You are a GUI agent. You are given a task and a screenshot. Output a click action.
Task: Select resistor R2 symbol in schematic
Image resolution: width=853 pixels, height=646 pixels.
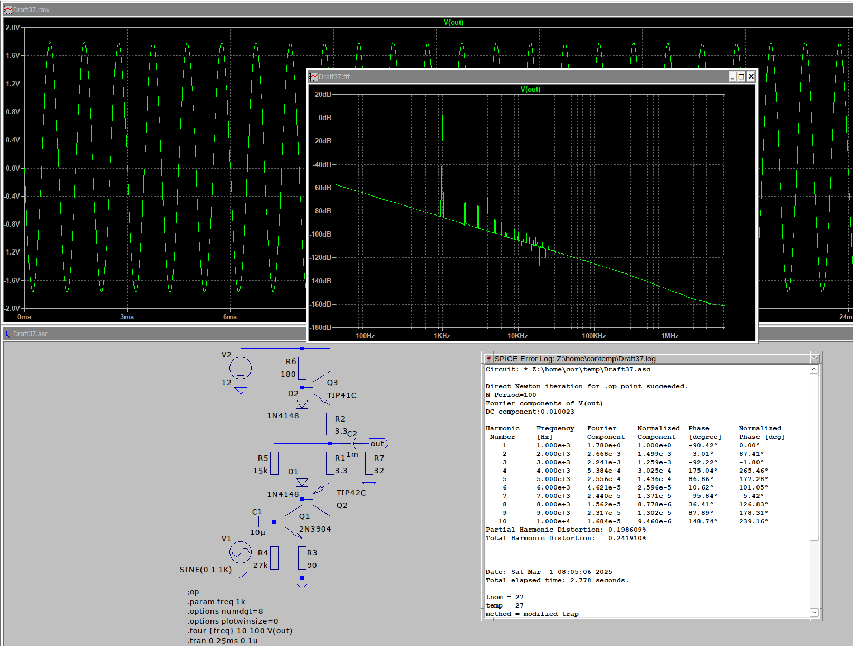tap(330, 424)
